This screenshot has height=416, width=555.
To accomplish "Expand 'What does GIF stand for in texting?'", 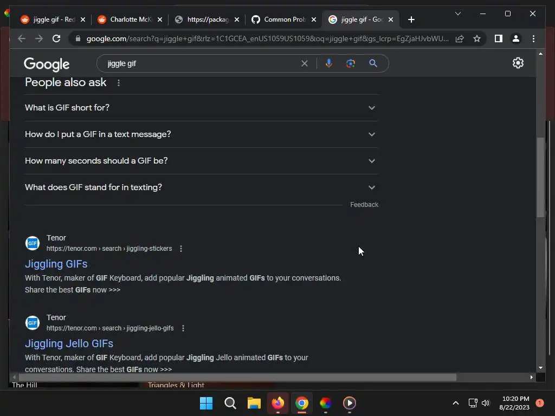I will 201,187.
